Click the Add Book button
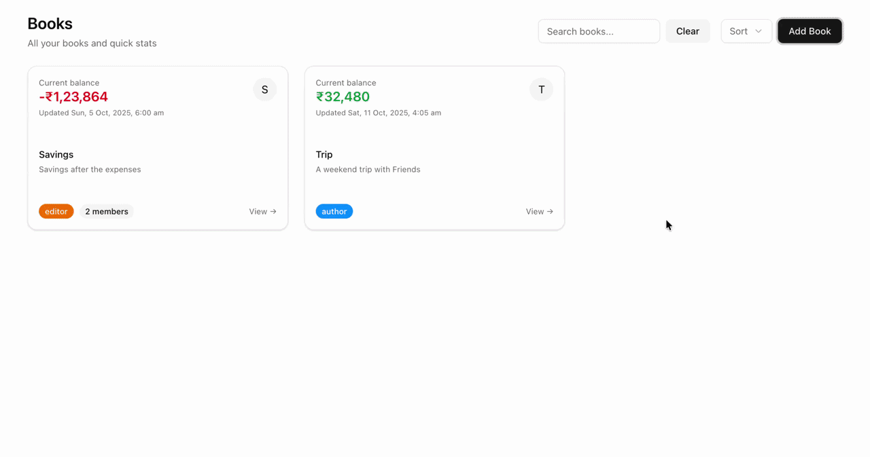The width and height of the screenshot is (870, 457). [810, 31]
